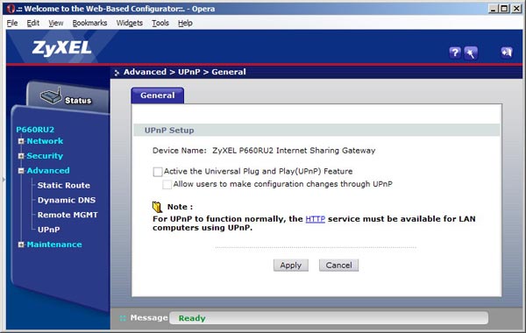Click the Network menu label
Image resolution: width=526 pixels, height=333 pixels.
point(45,141)
